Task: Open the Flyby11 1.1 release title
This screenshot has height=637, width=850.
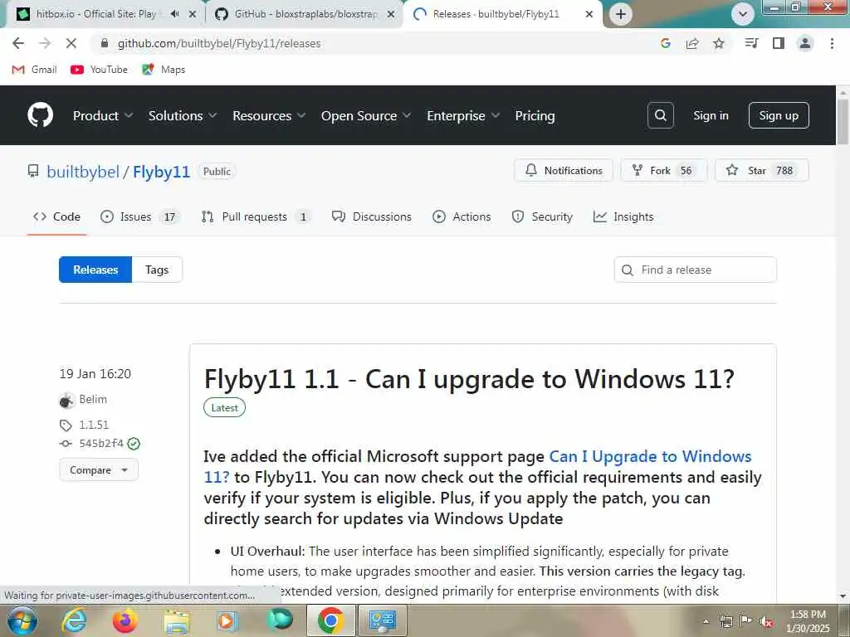Action: pyautogui.click(x=469, y=378)
